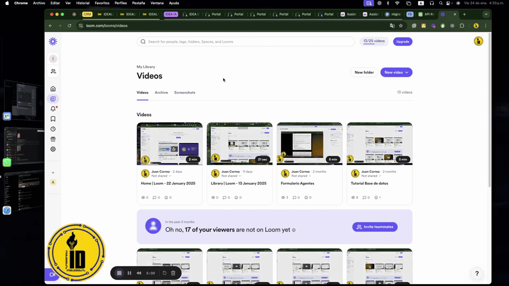Expand the Chrome tab search chevron
Image resolution: width=509 pixels, height=286 pixels.
486,14
